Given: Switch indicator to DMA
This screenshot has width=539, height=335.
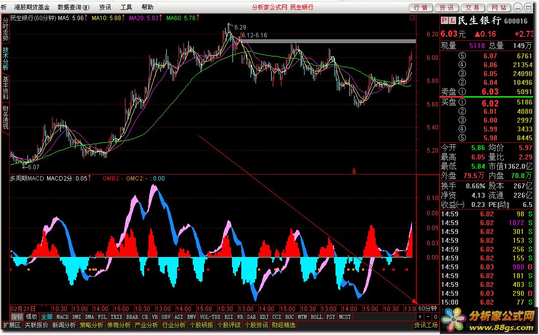Looking at the screenshot, I should 89,317.
